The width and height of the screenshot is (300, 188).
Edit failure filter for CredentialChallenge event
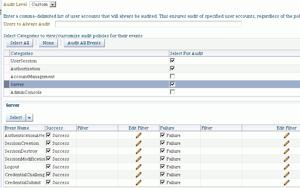tap(286, 175)
